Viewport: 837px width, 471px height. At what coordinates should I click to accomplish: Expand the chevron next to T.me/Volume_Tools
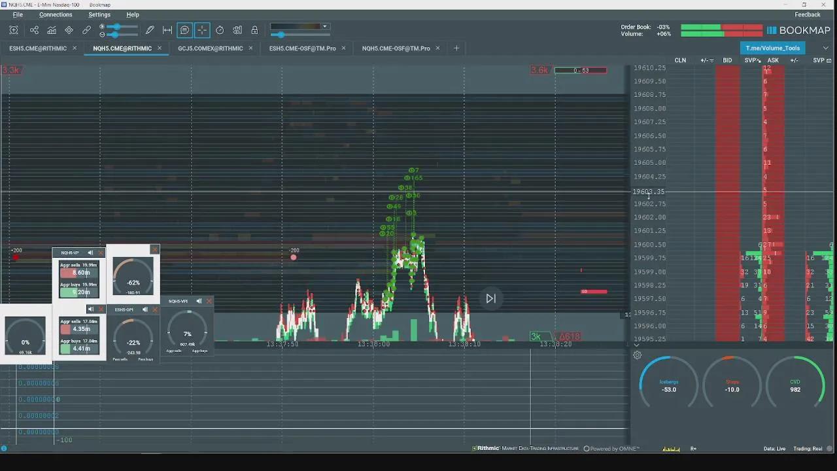[x=826, y=48]
